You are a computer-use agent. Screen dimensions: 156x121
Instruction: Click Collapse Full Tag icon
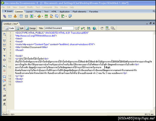4,41
